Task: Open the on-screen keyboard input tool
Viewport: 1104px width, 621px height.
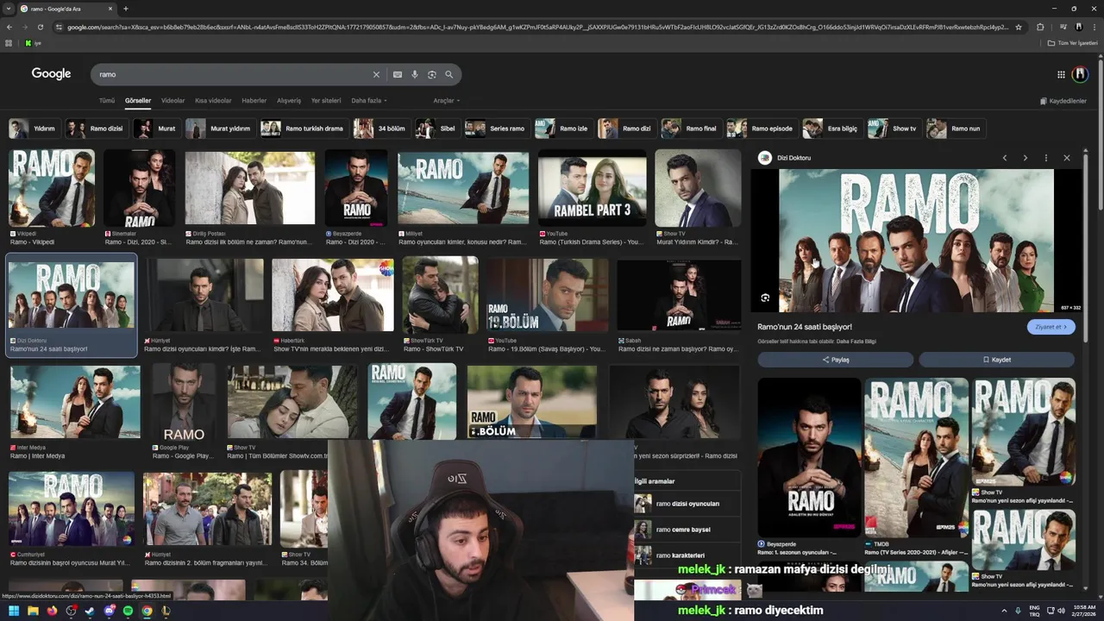Action: tap(398, 74)
